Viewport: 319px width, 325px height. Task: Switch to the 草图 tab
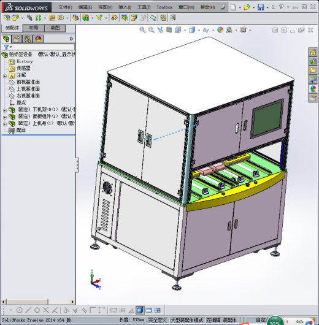click(55, 28)
